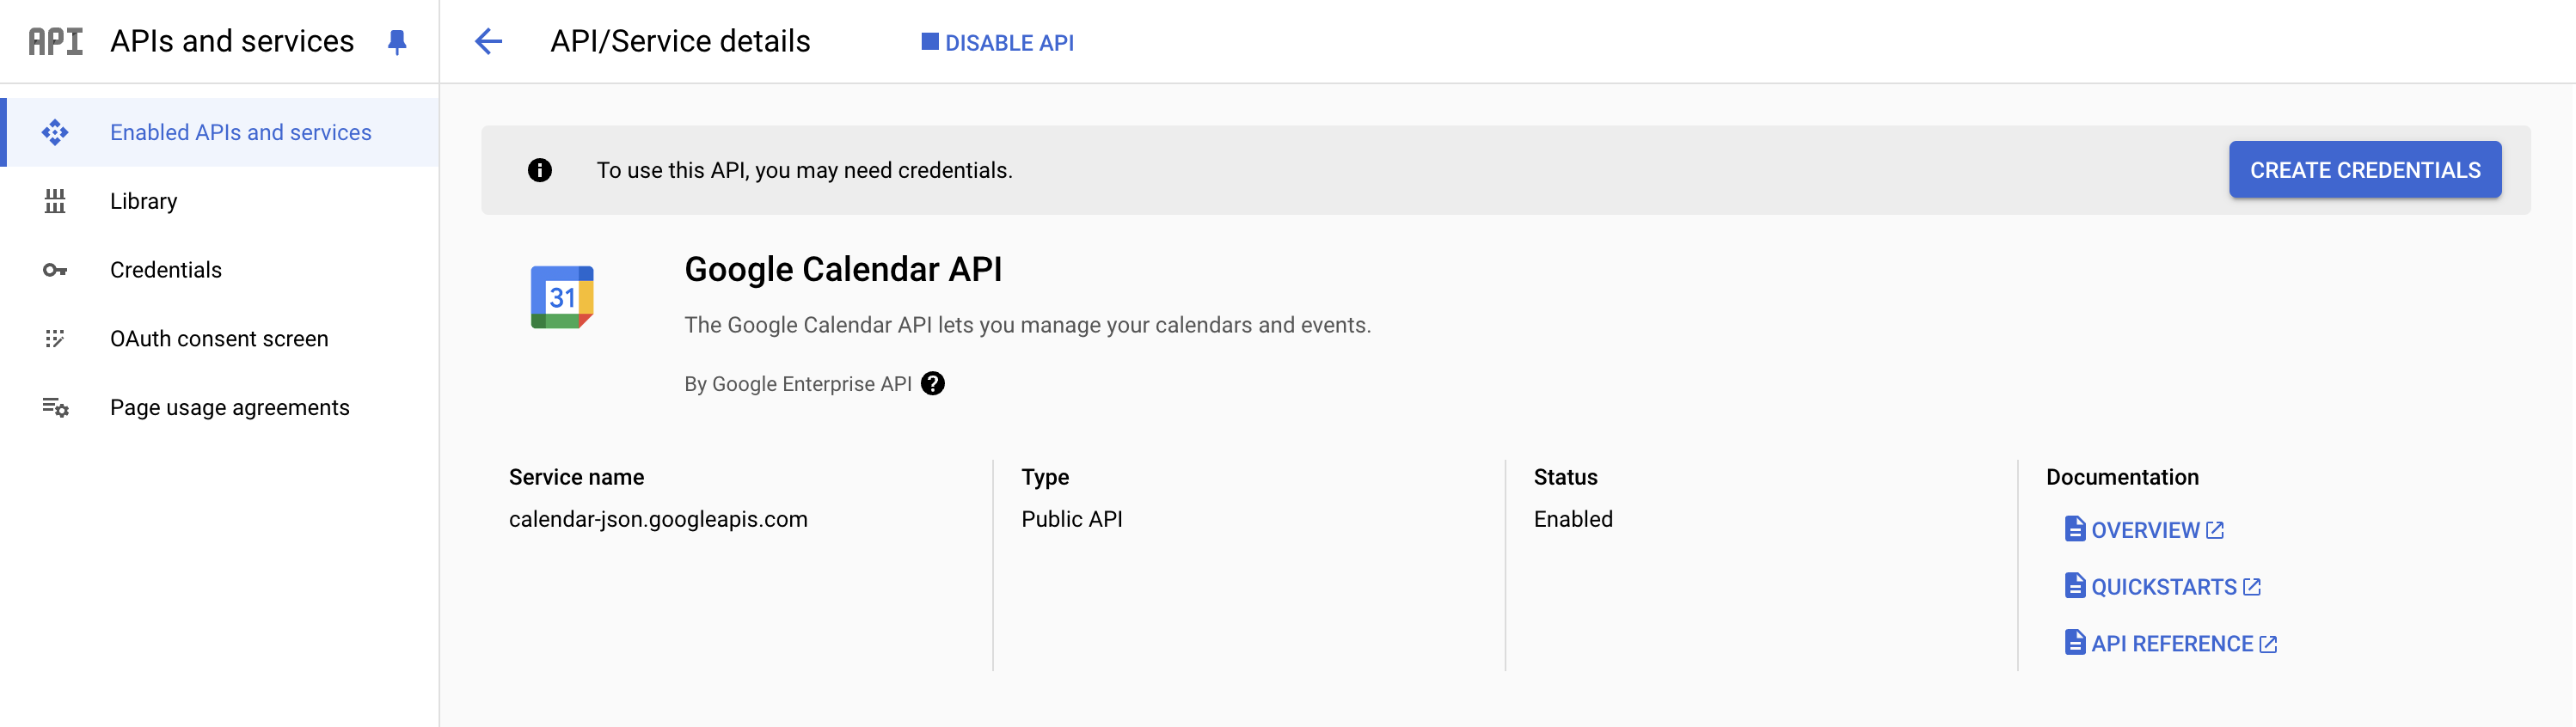
Task: Open the Overview documentation link
Action: click(x=2145, y=530)
